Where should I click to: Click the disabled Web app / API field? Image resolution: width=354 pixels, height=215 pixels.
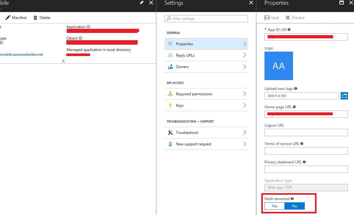tap(306, 187)
